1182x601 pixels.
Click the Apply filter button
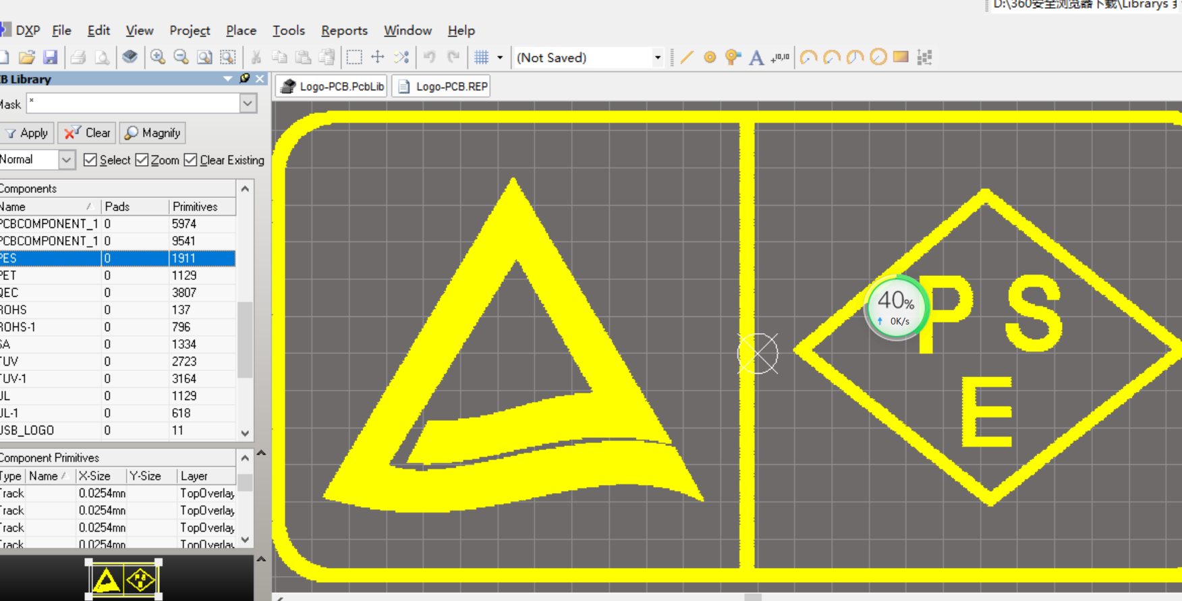click(27, 133)
